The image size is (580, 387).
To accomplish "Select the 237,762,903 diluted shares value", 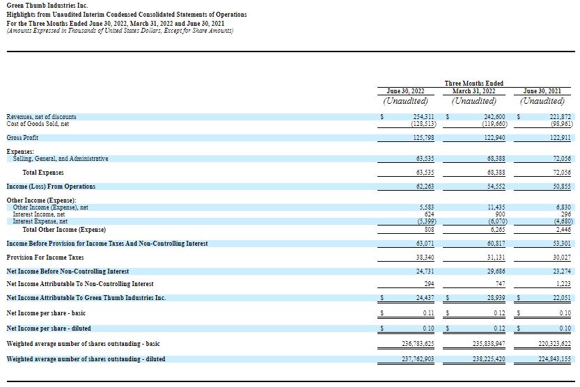I will (x=416, y=359).
